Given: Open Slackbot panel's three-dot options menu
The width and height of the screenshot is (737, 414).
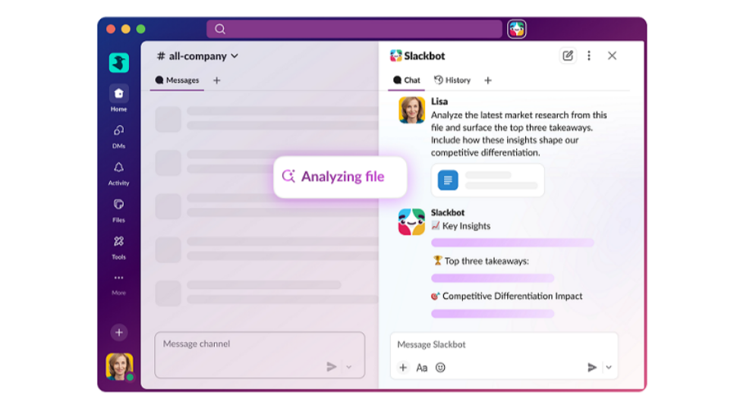Looking at the screenshot, I should pyautogui.click(x=589, y=55).
